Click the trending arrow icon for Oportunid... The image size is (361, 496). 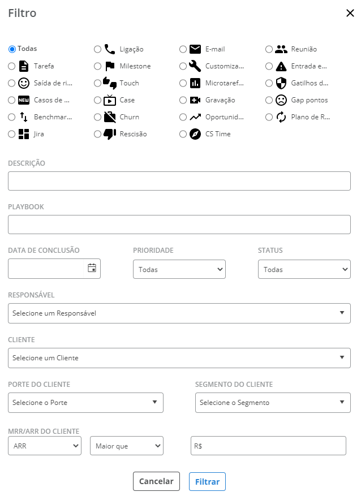195,117
